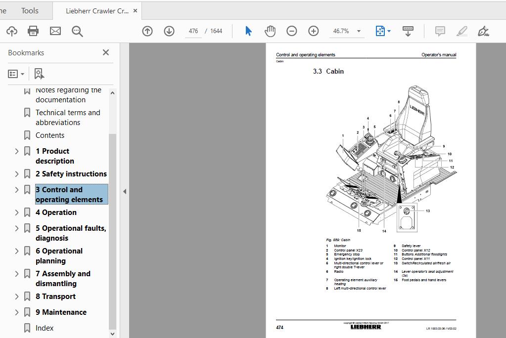Open the find text magnifier tool

[77, 31]
